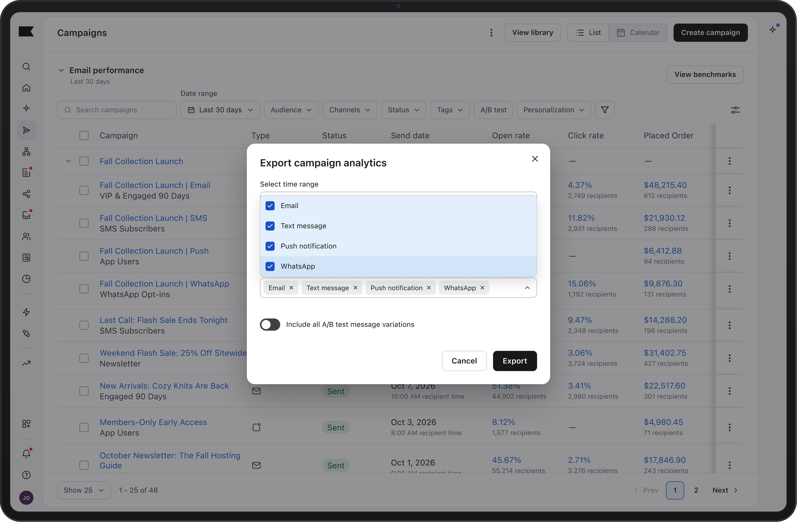Switch to Calendar view tab
Viewport: 797px width, 522px height.
click(x=638, y=33)
